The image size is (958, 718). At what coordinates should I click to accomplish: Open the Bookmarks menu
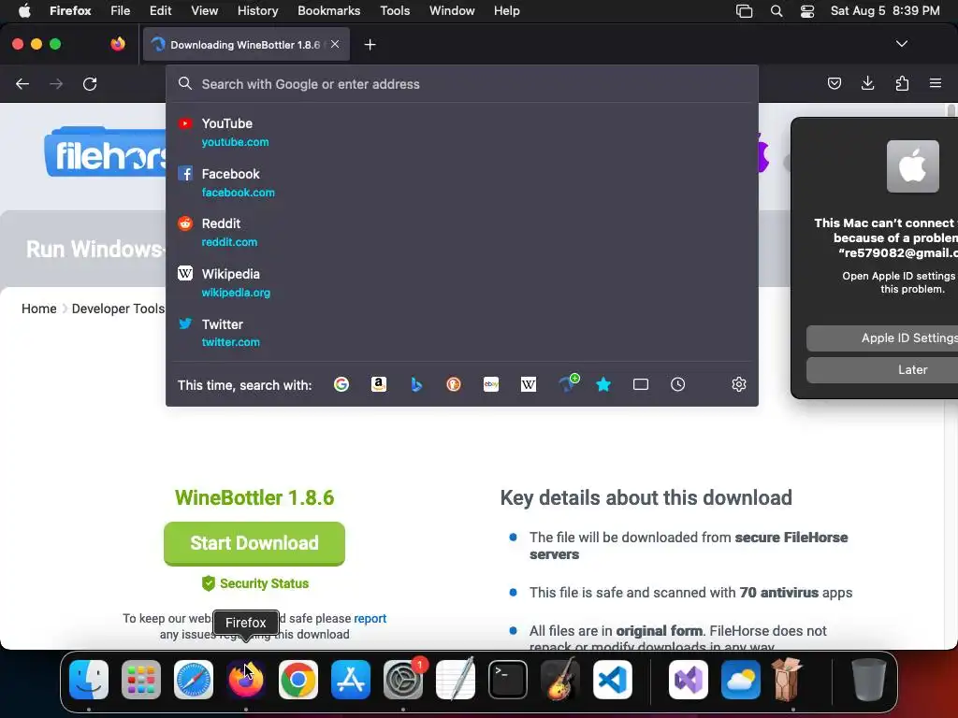click(x=328, y=11)
